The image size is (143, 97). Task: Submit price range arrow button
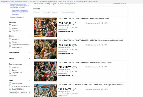(x=29, y=93)
